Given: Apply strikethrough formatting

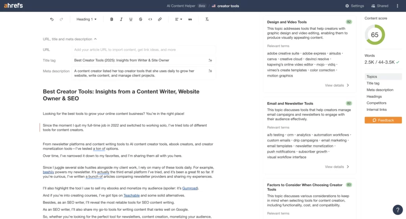Looking at the screenshot, I should (141, 19).
